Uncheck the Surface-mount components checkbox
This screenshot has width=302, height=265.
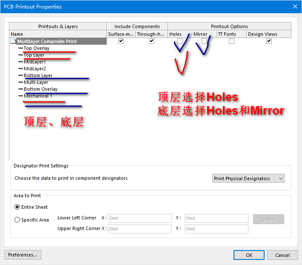click(121, 41)
